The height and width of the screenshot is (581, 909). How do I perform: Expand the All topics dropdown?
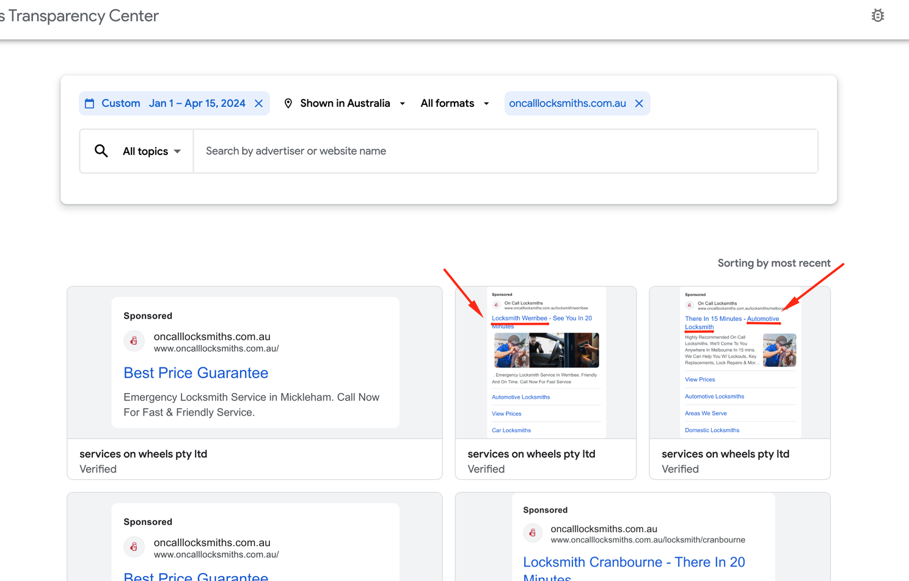pos(151,151)
